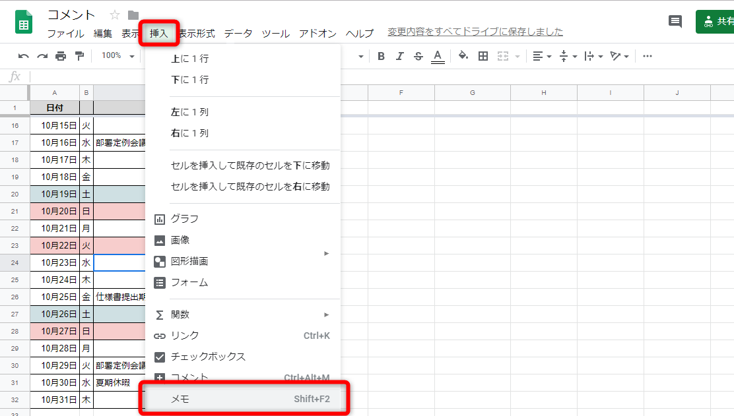This screenshot has width=734, height=416.
Task: Click the Print icon
Action: point(59,56)
